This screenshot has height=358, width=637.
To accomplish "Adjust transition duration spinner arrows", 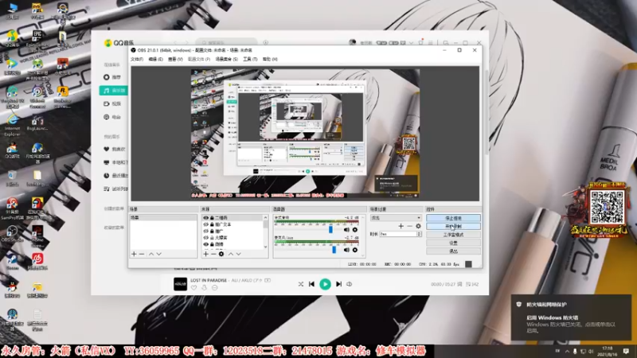I will (419, 234).
